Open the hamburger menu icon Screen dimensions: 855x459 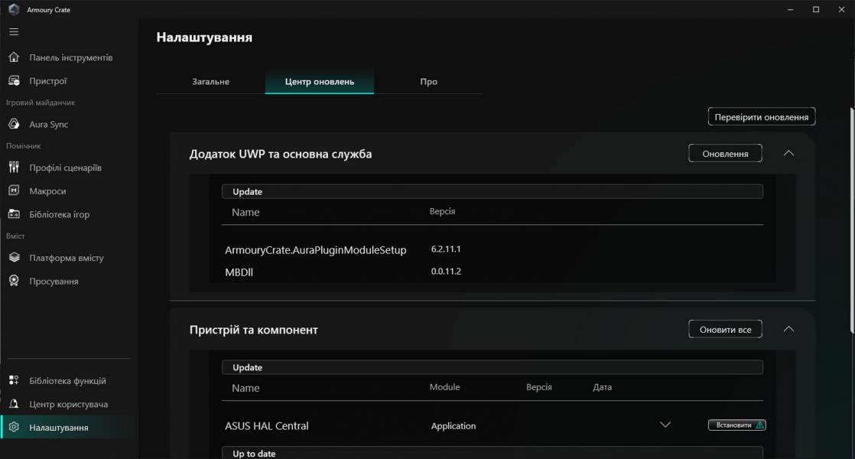click(x=14, y=32)
